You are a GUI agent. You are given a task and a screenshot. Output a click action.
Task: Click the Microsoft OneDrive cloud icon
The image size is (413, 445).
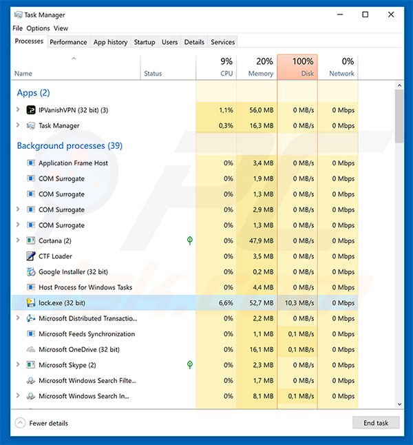(x=31, y=350)
